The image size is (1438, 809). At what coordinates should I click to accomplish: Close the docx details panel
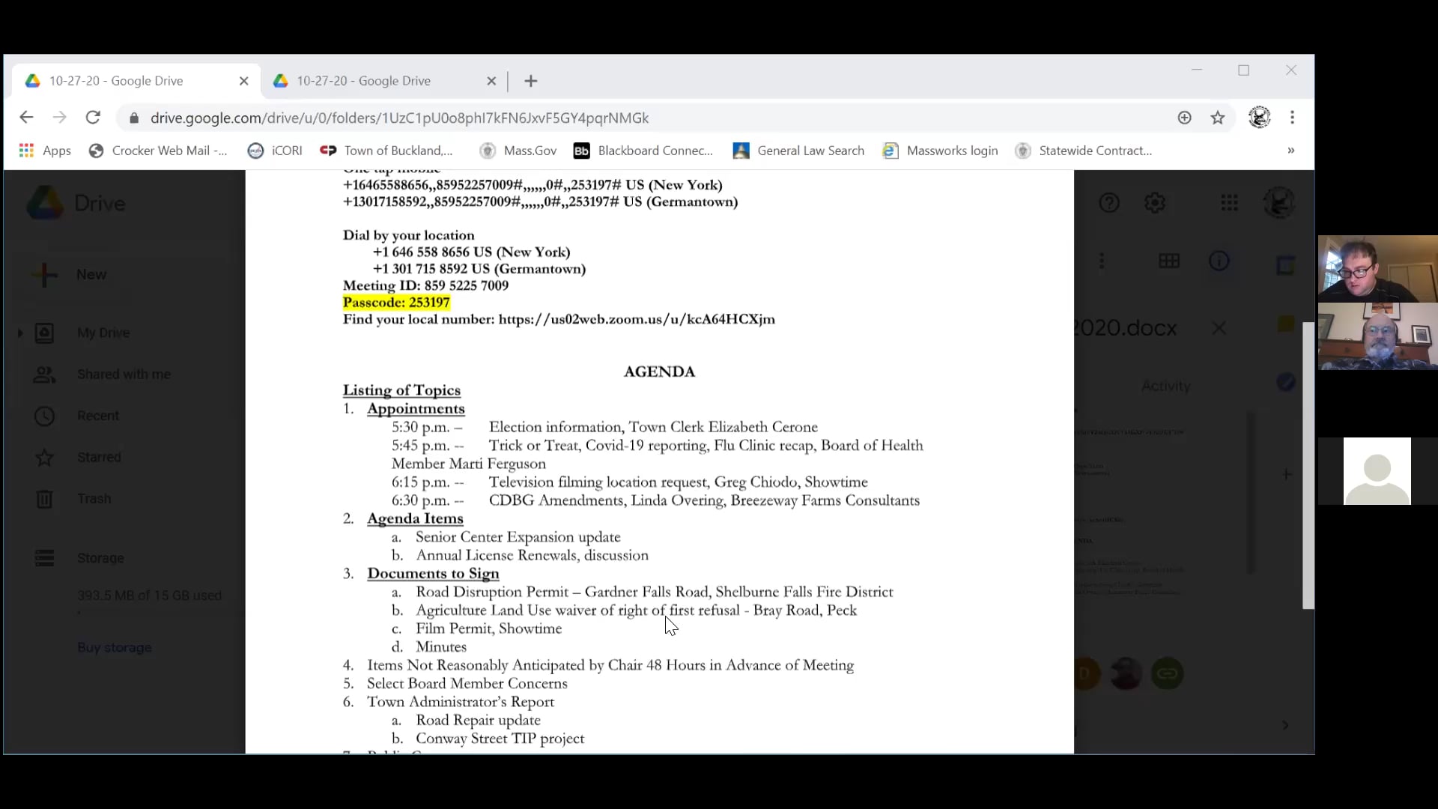(1219, 328)
